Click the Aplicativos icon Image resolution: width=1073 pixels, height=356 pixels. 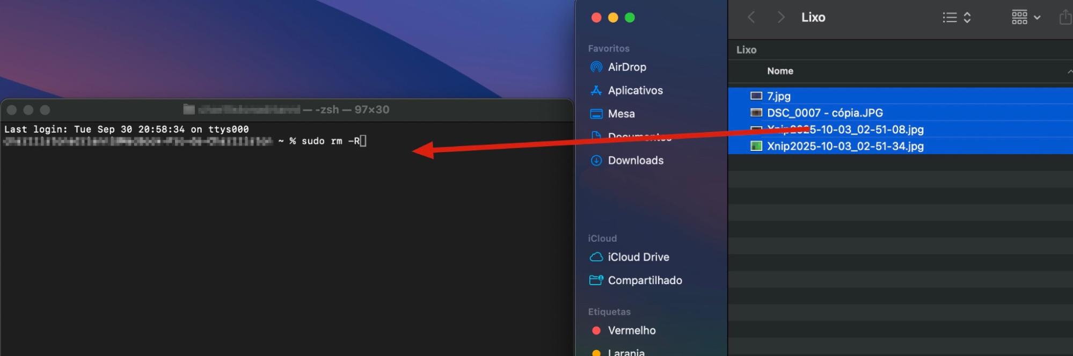(x=596, y=91)
